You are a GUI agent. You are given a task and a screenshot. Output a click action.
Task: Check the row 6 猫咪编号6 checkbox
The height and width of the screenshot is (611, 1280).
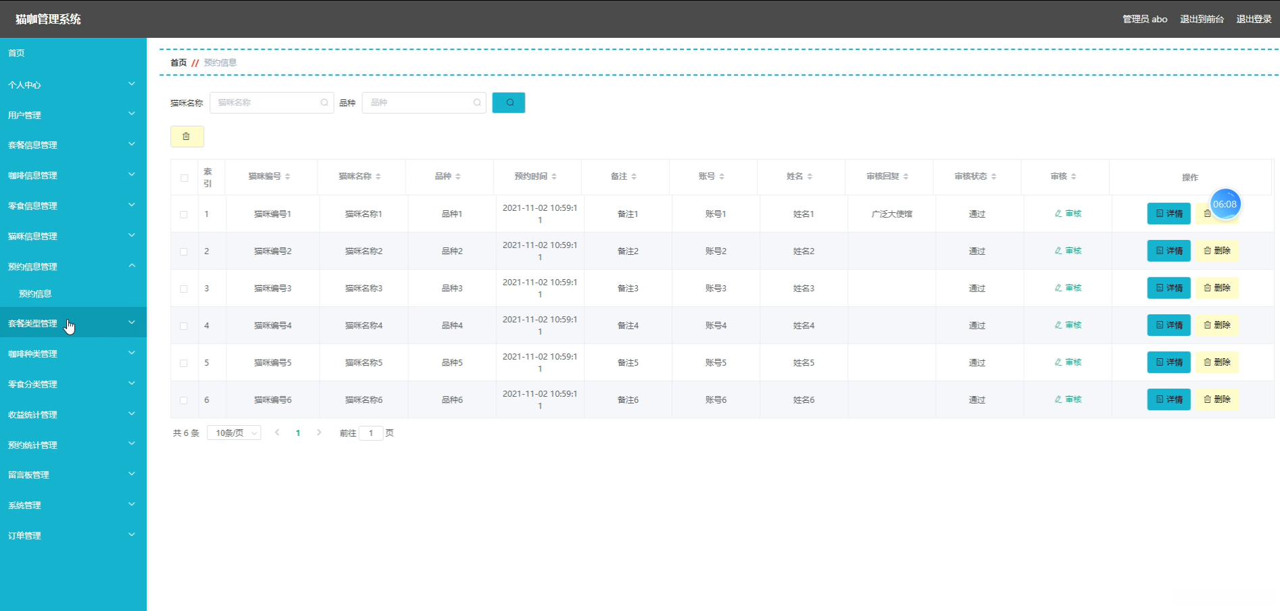pos(184,400)
